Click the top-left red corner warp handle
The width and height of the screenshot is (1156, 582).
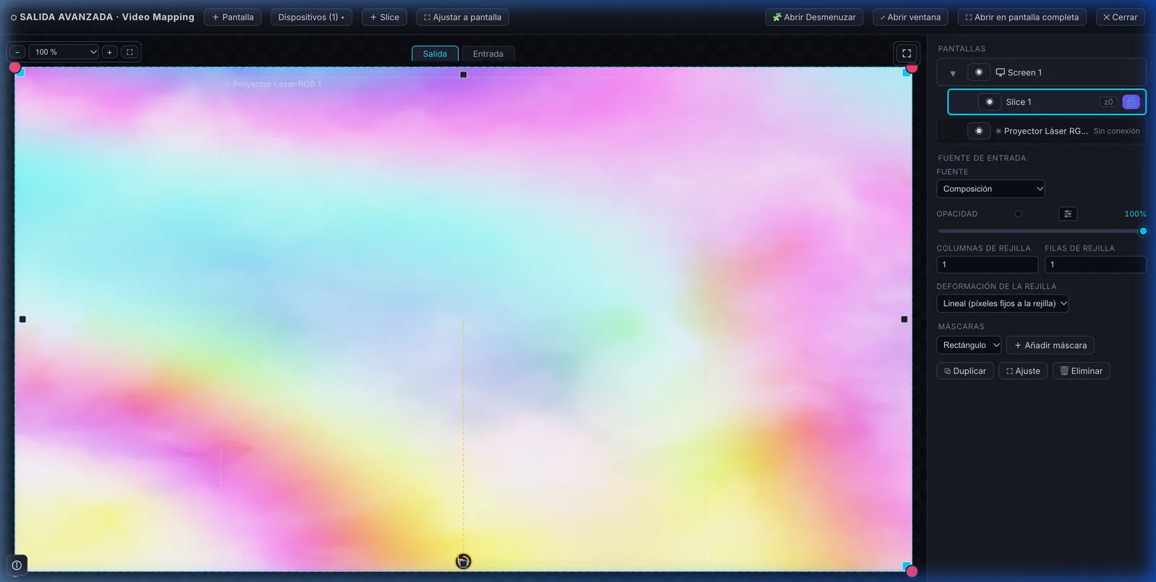(15, 67)
